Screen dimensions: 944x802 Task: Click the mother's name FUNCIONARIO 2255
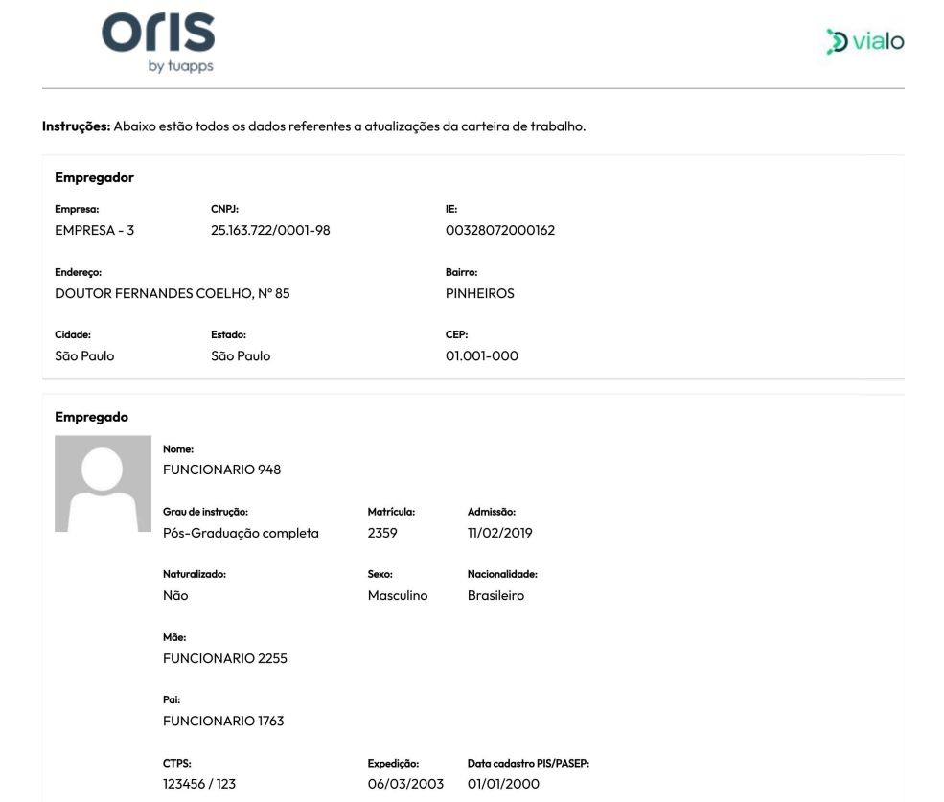(225, 658)
